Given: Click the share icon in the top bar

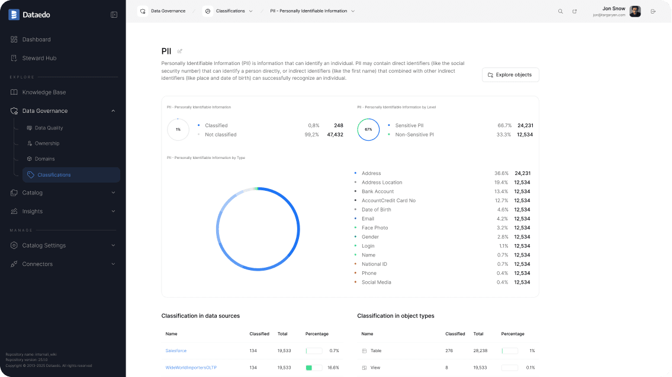Looking at the screenshot, I should [x=574, y=11].
